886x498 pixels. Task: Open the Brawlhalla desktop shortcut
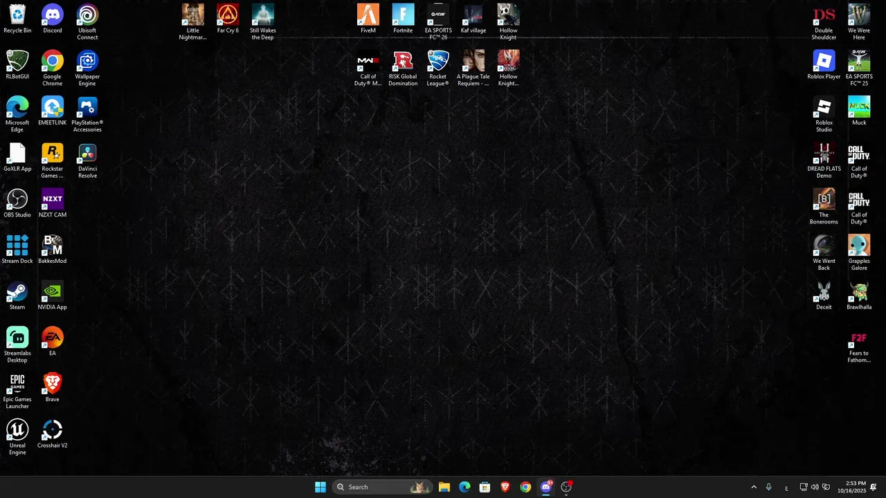click(859, 296)
